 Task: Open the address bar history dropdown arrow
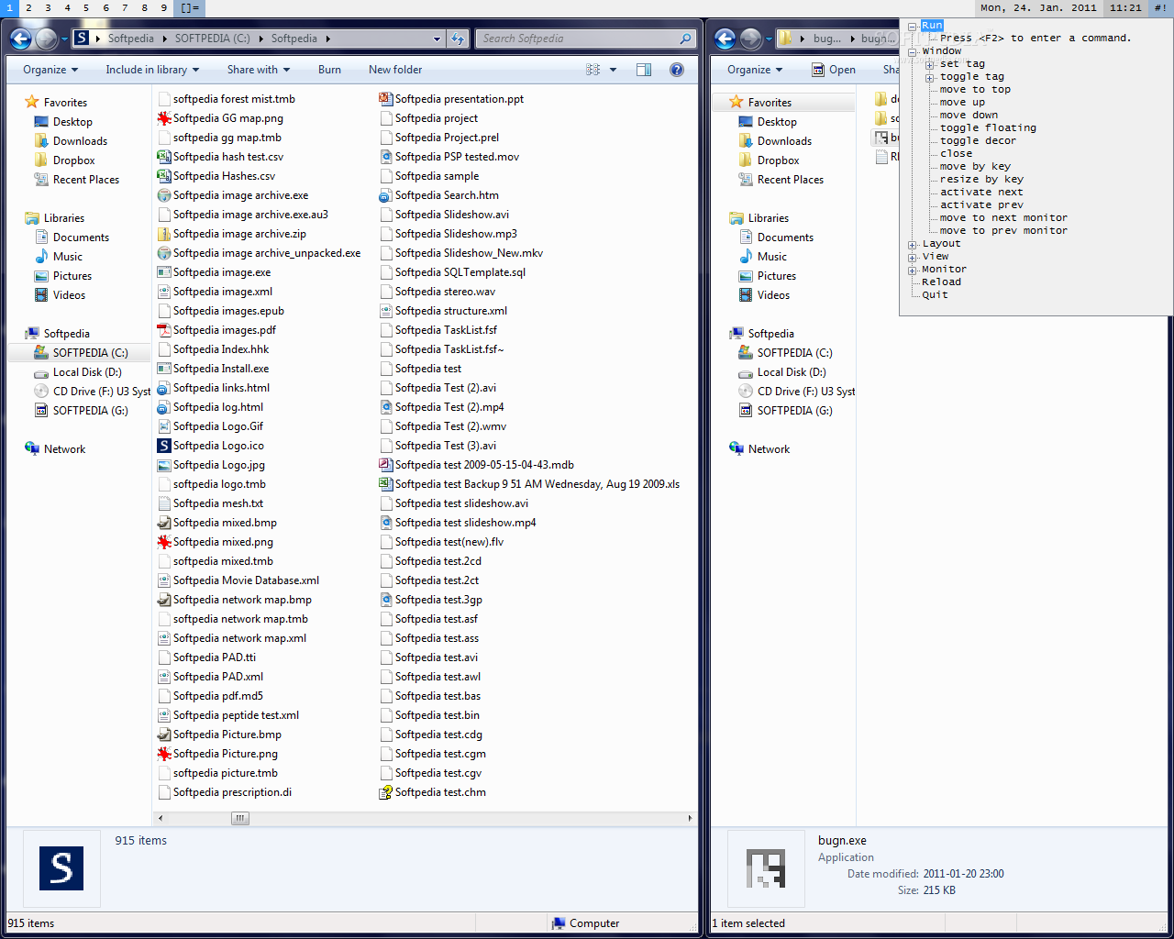[437, 39]
